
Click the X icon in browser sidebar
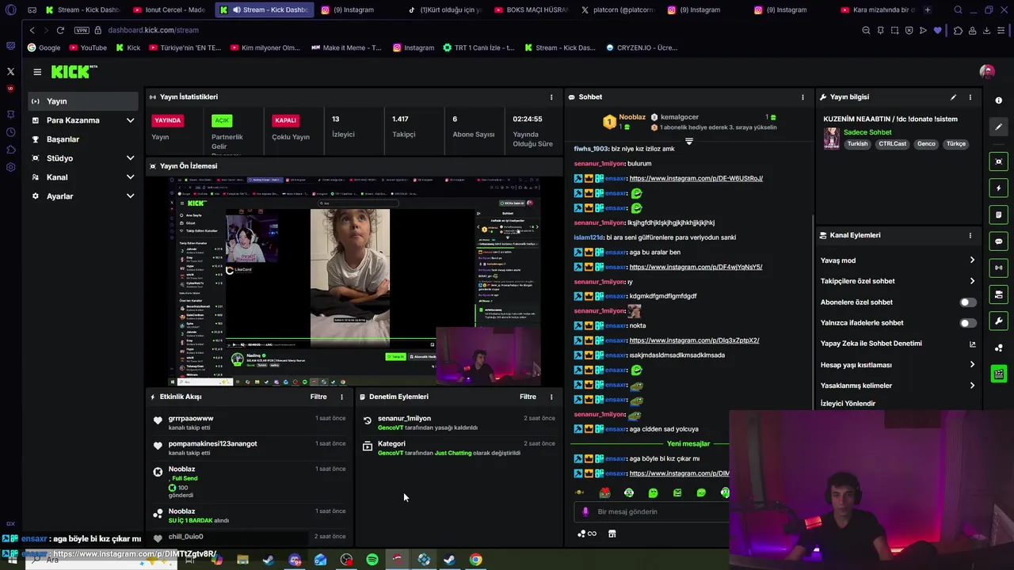(x=10, y=71)
